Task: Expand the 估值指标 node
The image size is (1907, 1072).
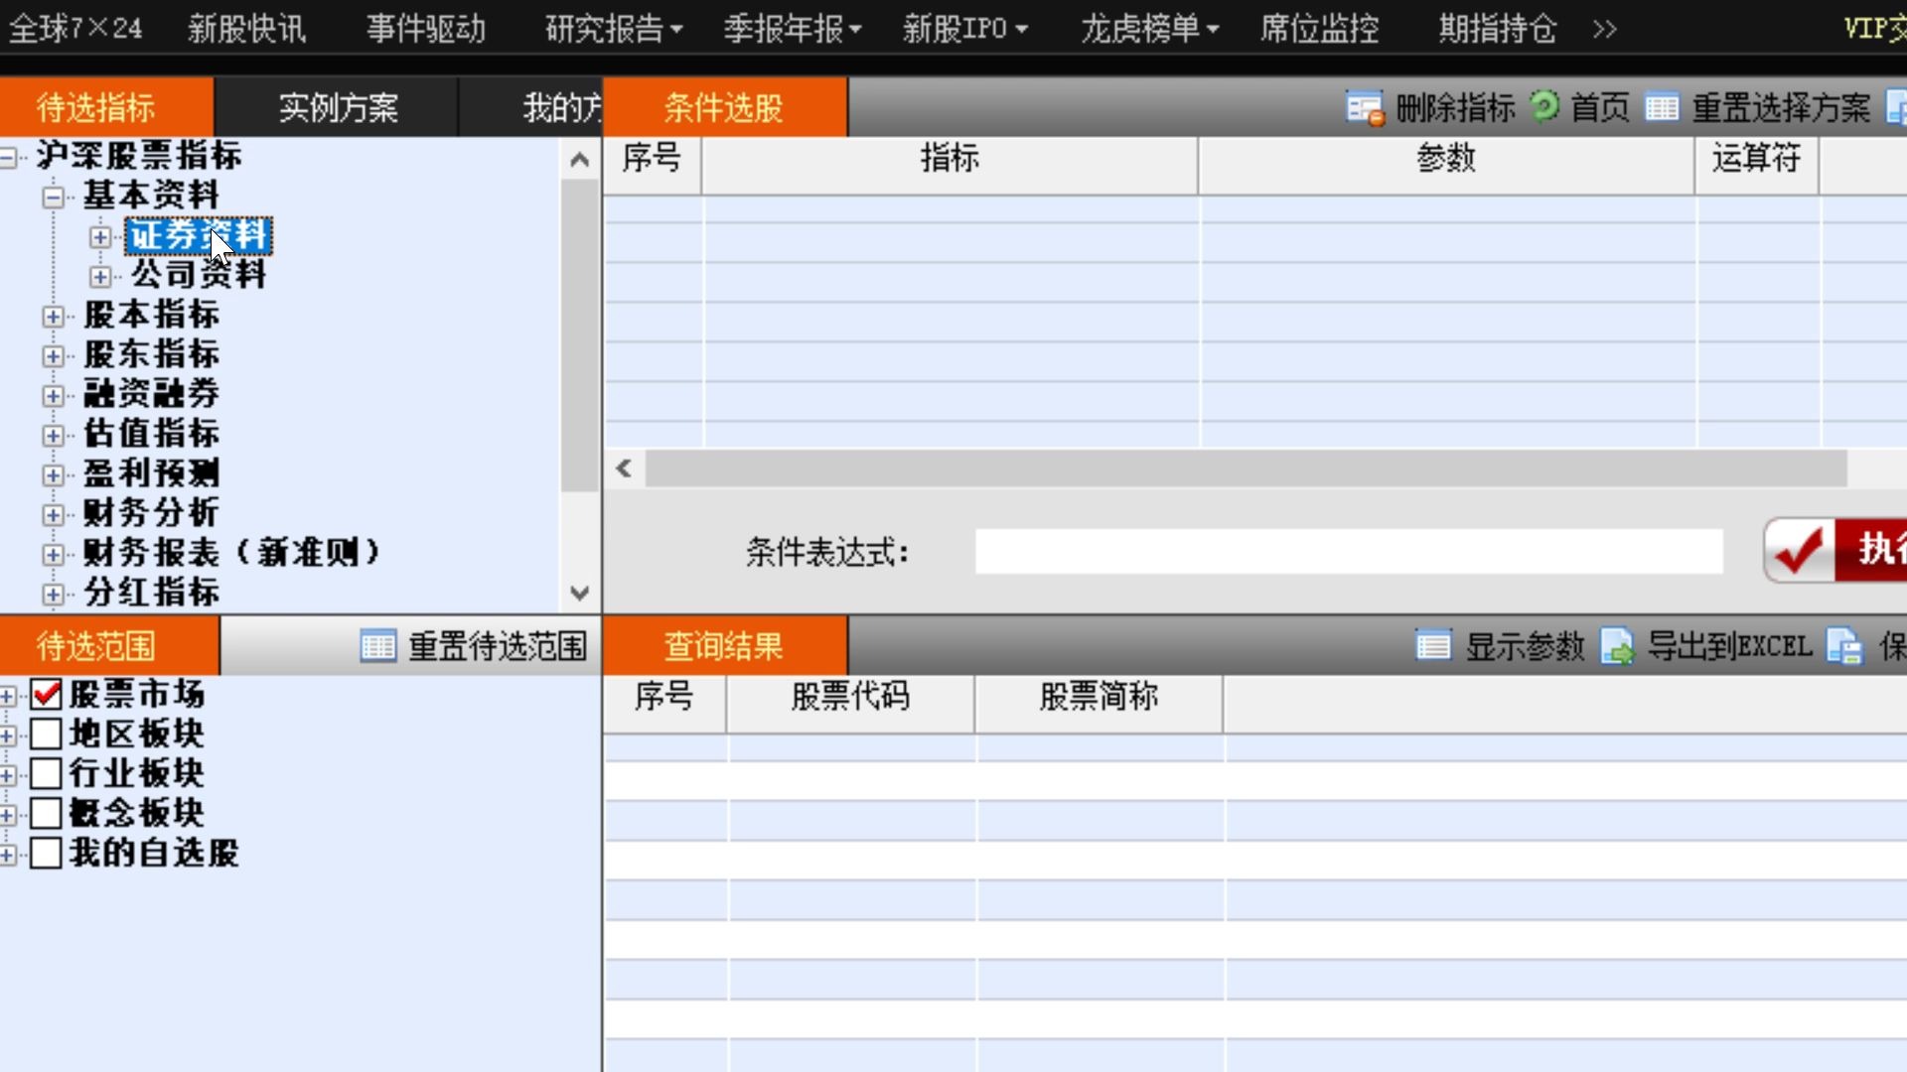Action: pos(53,435)
